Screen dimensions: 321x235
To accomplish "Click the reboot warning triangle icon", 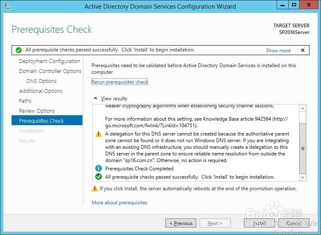I will [94, 189].
